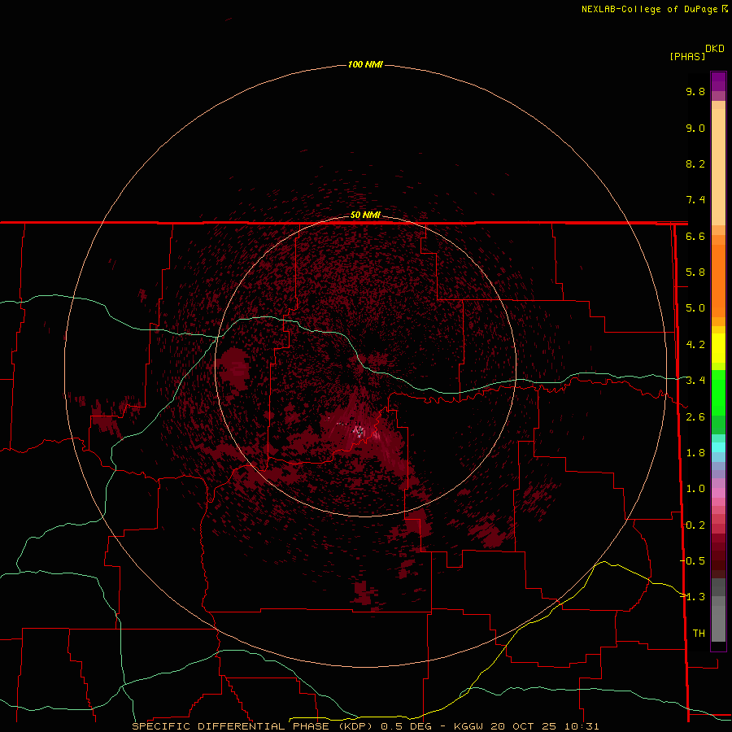Pick the pale peach band on the color bar
Image resolution: width=732 pixels, height=732 pixels.
(x=718, y=167)
